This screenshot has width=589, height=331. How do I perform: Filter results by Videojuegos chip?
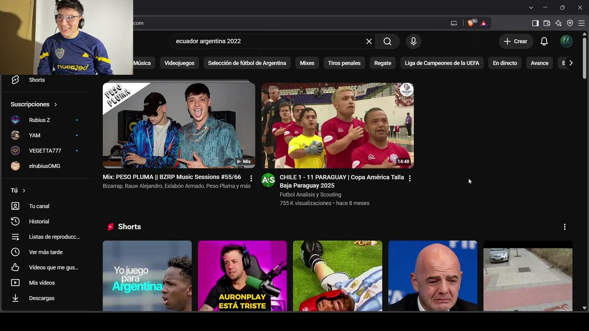coord(179,63)
